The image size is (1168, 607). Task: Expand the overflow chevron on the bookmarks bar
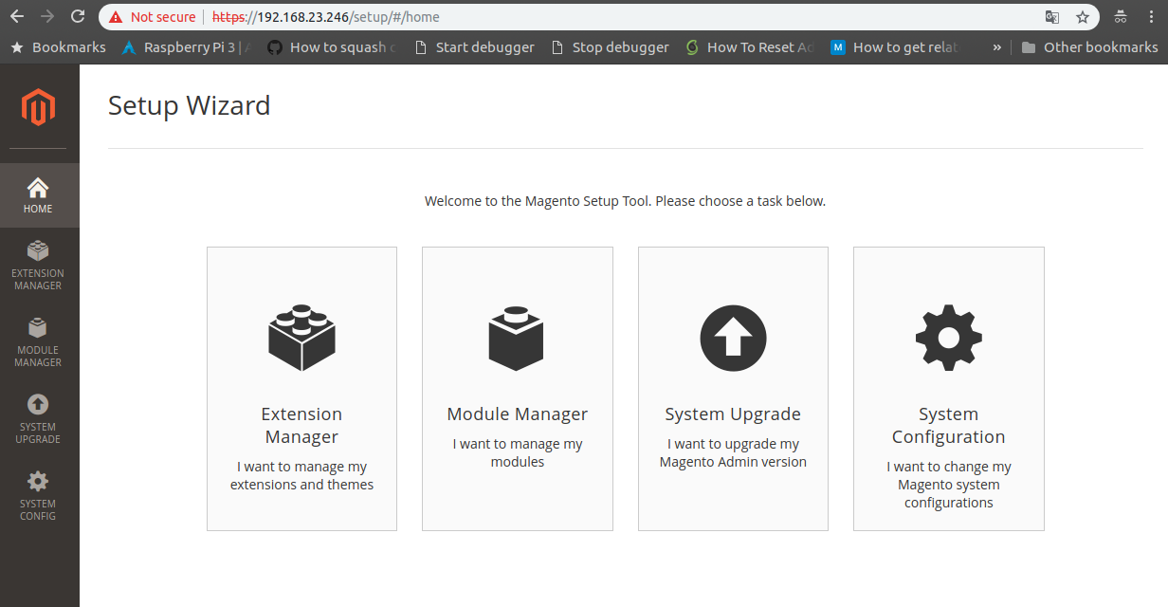point(997,46)
